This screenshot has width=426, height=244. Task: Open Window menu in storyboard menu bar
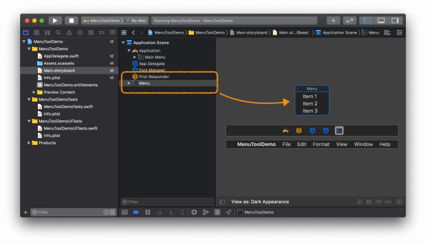[x=363, y=144]
